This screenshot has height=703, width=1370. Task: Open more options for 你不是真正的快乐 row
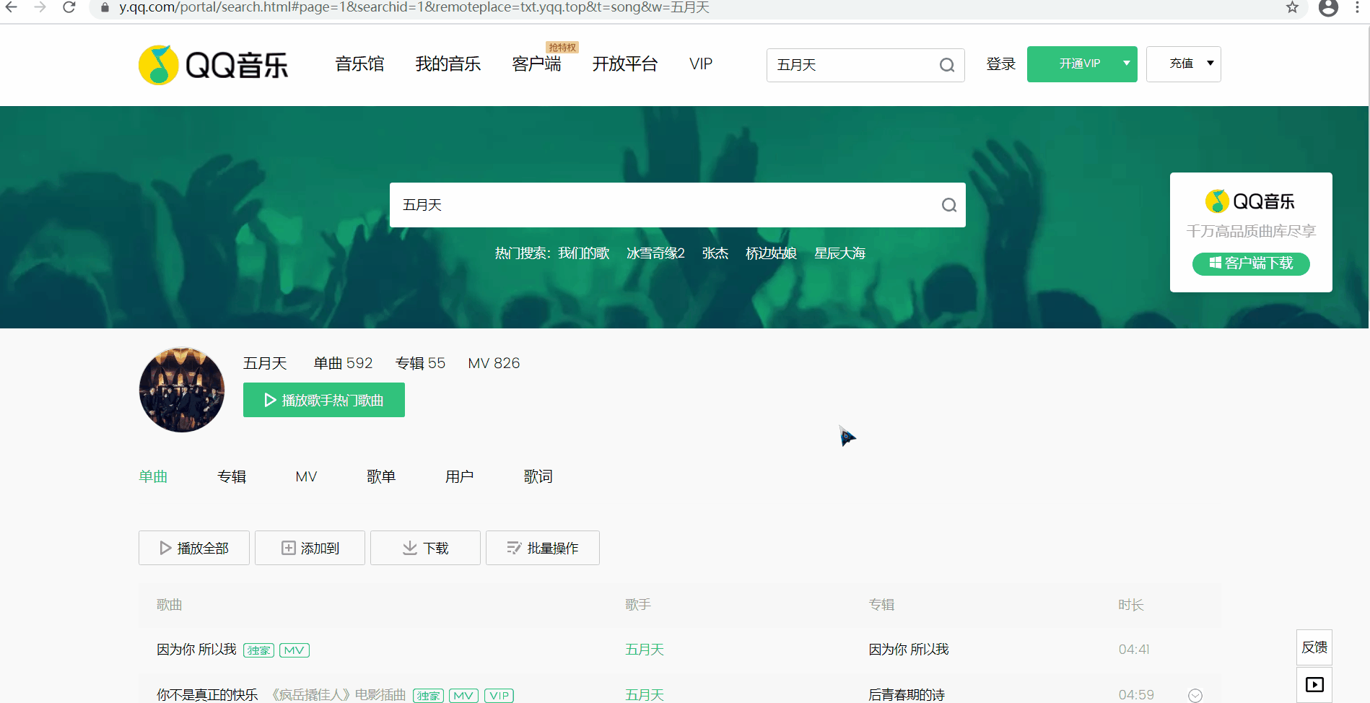(x=1195, y=695)
